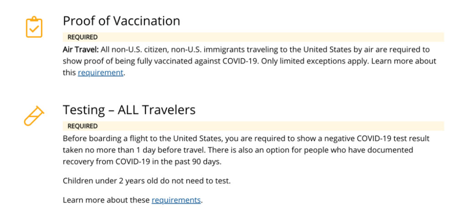Click the clipboard checkmark vaccination icon

34,27
